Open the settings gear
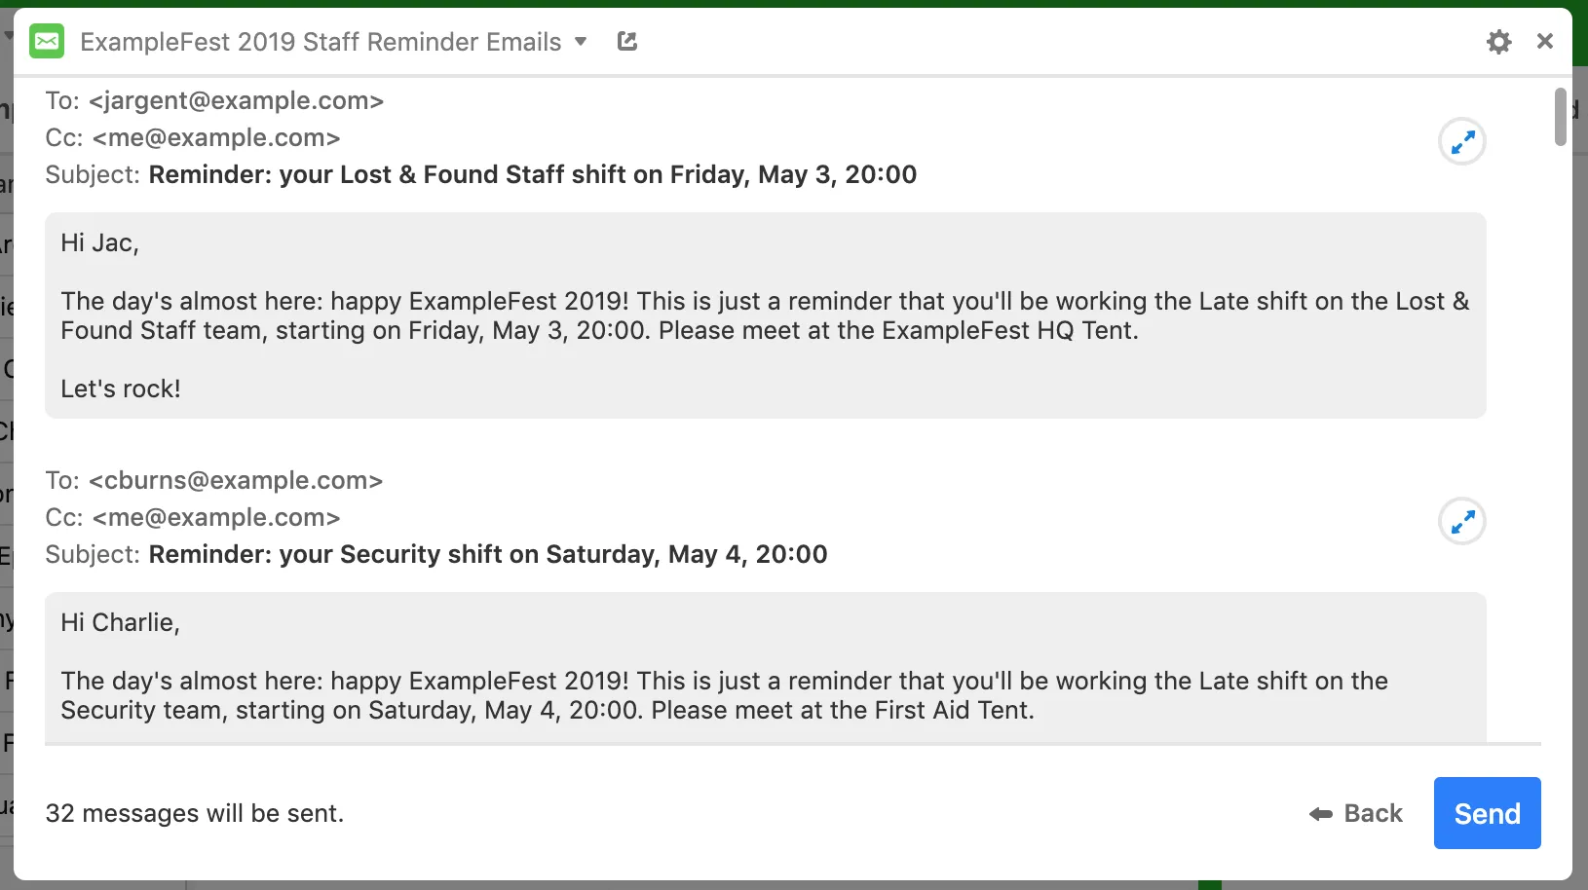Screen dimensions: 1588x890 pyautogui.click(x=1498, y=42)
